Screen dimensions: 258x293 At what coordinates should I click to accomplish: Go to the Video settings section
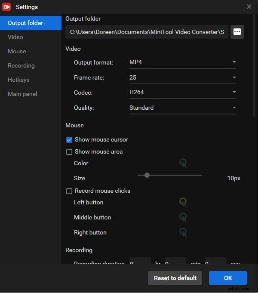[15, 37]
